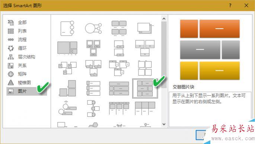Select three column pictures with top tabs layout
Image resolution: width=255 pixels, height=144 pixels.
click(x=119, y=108)
